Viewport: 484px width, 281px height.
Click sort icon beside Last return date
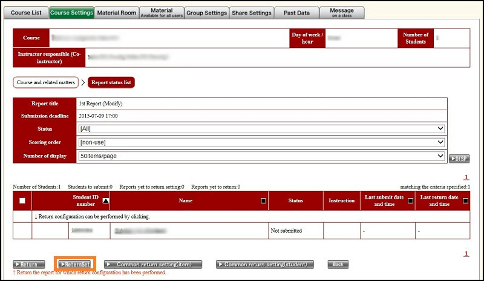465,200
